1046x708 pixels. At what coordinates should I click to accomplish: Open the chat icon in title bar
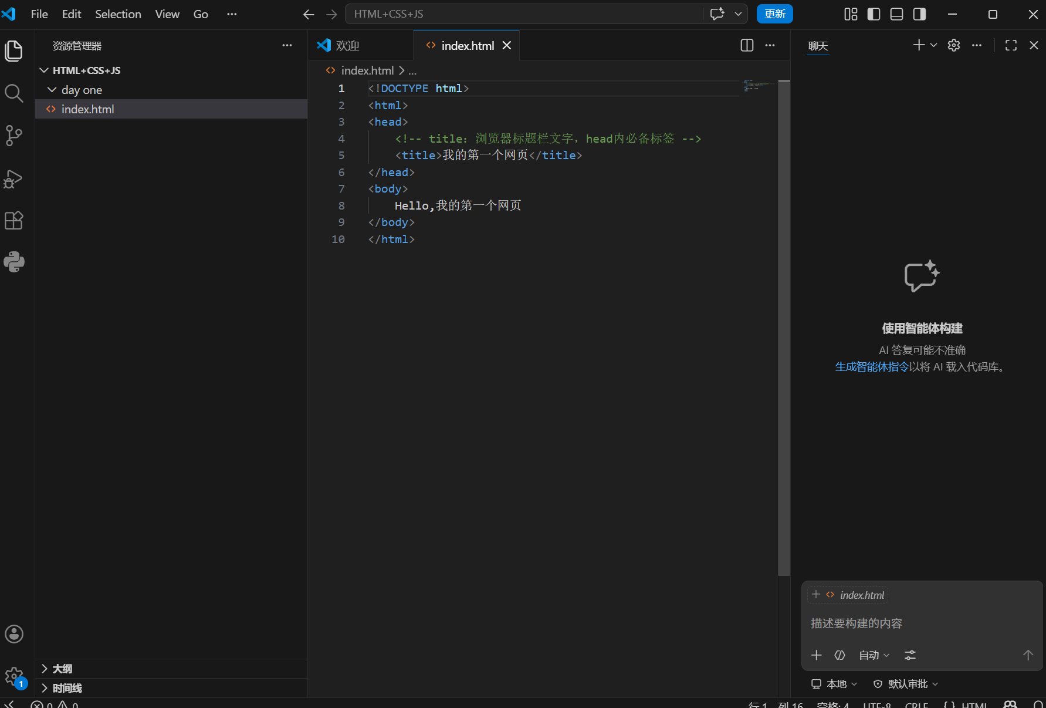(717, 14)
